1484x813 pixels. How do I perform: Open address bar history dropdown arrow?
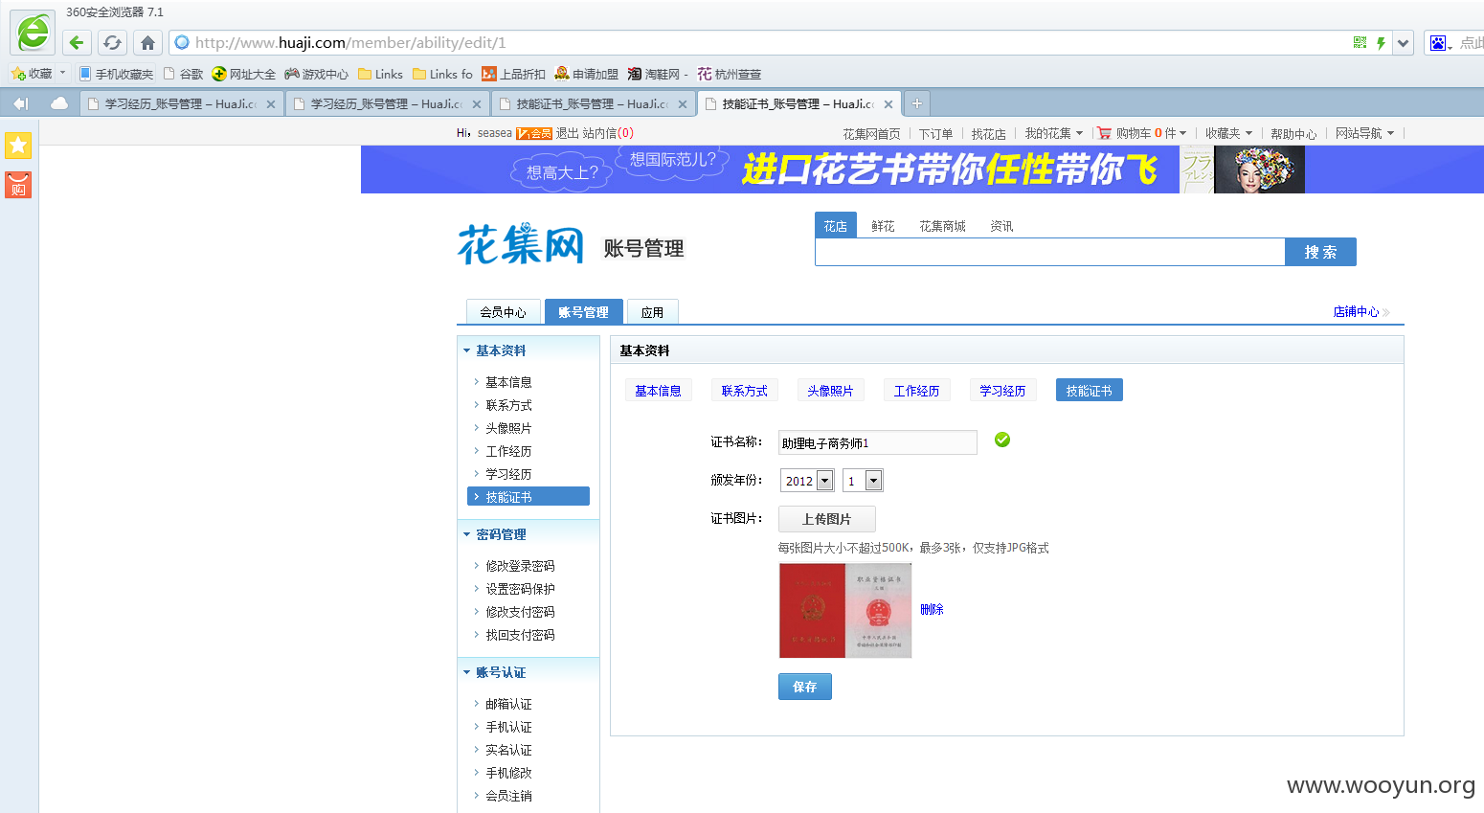(x=1403, y=42)
